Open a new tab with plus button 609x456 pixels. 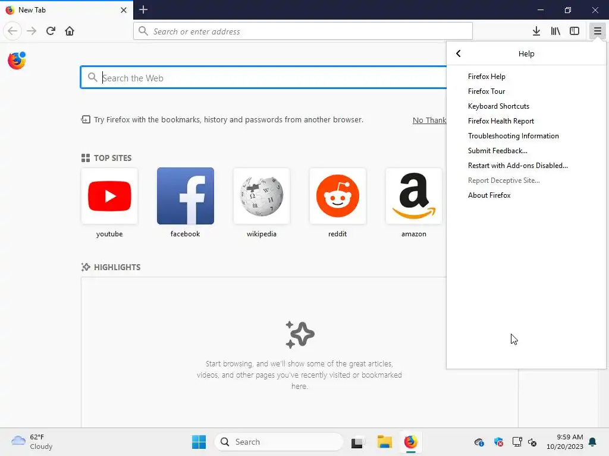(x=143, y=9)
